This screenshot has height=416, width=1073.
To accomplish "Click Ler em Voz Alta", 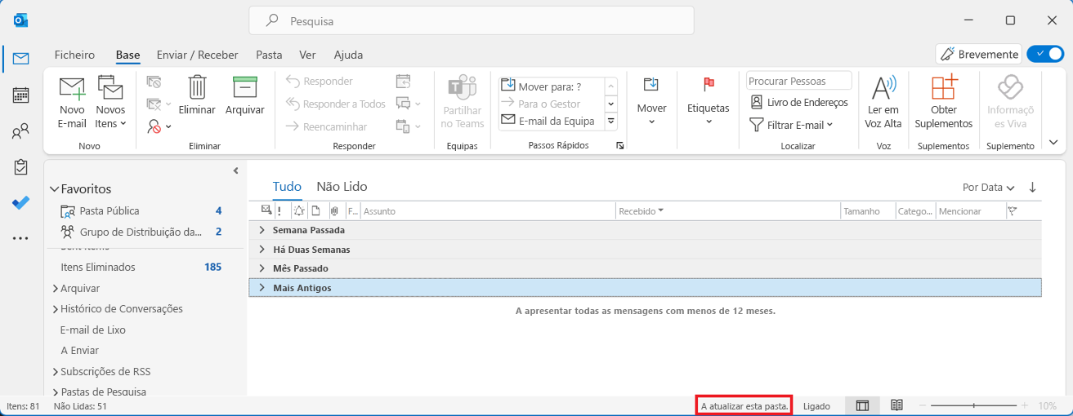I will point(883,103).
